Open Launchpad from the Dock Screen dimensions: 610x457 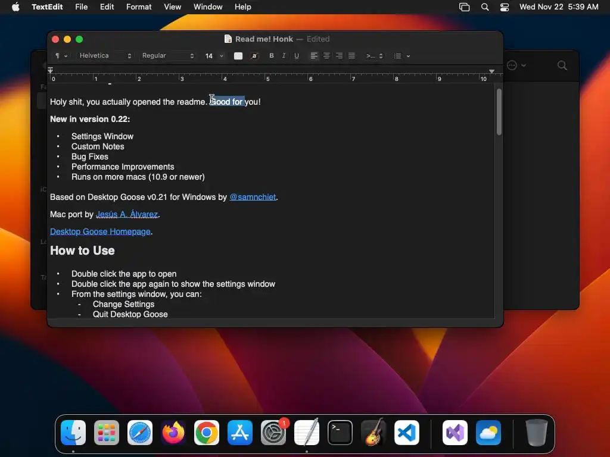pos(107,433)
